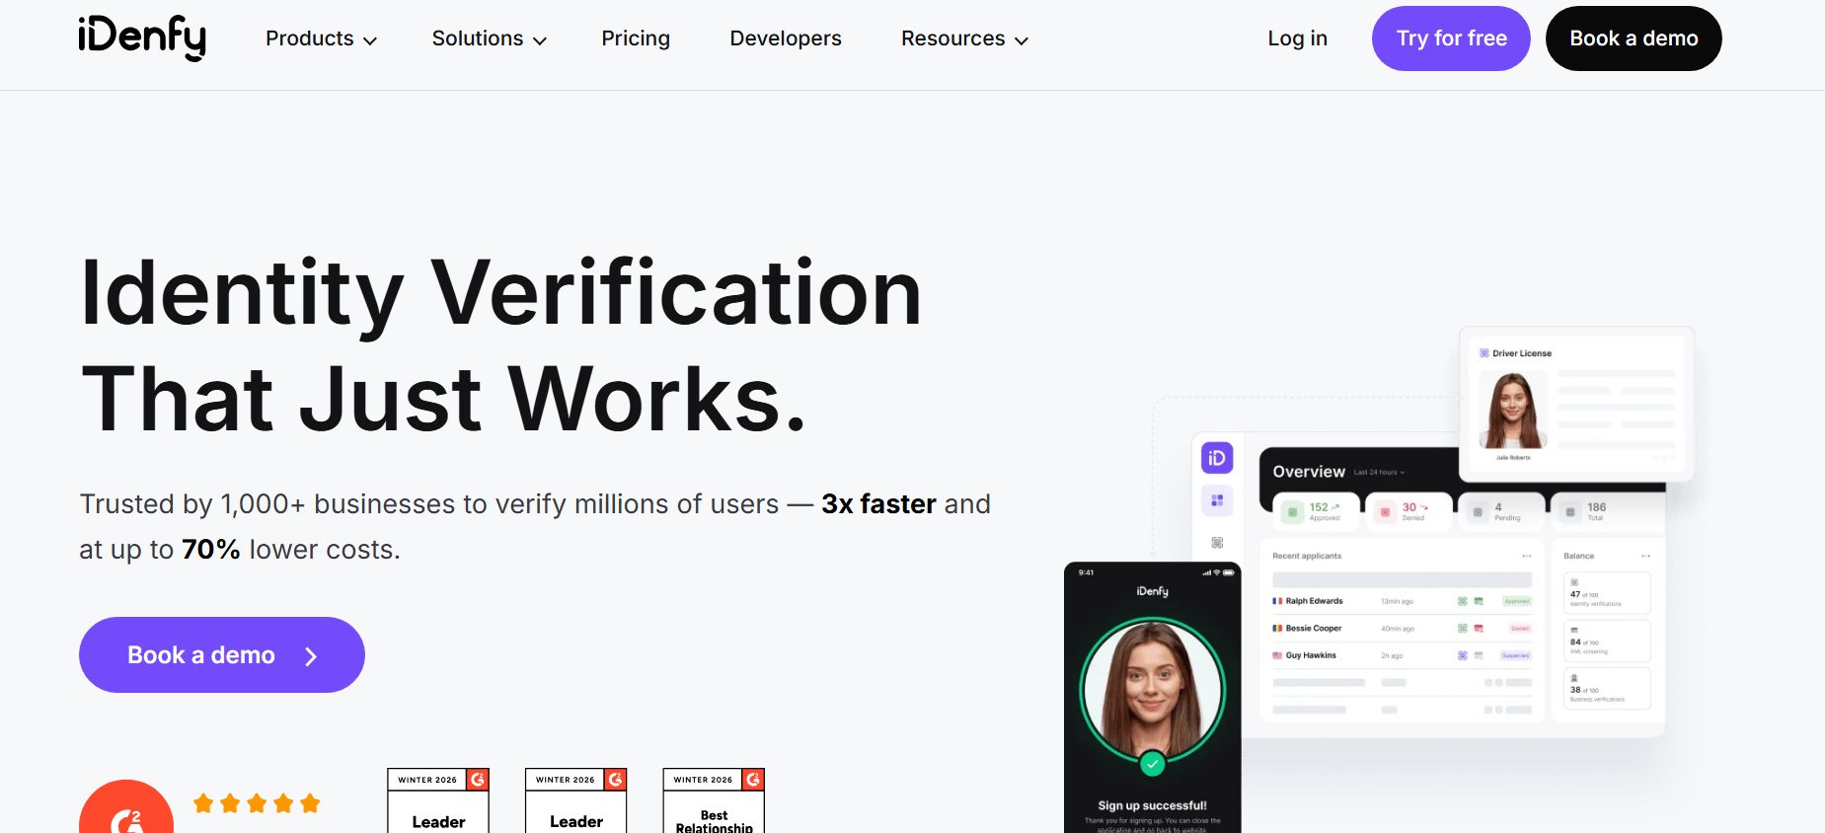The height and width of the screenshot is (833, 1825).
Task: Click the green checkmark on phone selfie
Action: [x=1152, y=764]
